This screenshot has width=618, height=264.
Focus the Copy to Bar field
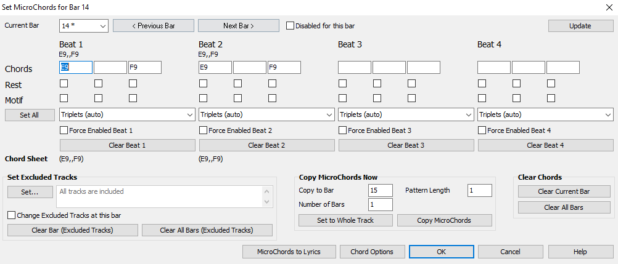point(381,190)
